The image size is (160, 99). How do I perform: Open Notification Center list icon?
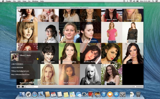(x=157, y=1)
